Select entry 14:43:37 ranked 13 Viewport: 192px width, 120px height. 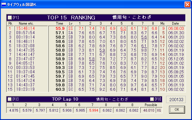(26, 85)
